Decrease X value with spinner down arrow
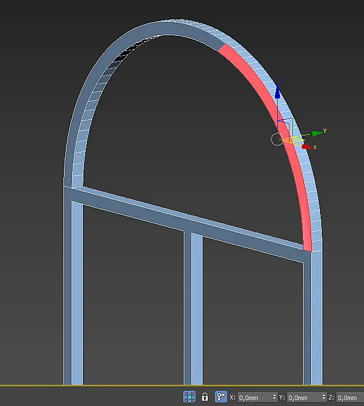Viewport: 364px width, 406px height. pos(275,399)
